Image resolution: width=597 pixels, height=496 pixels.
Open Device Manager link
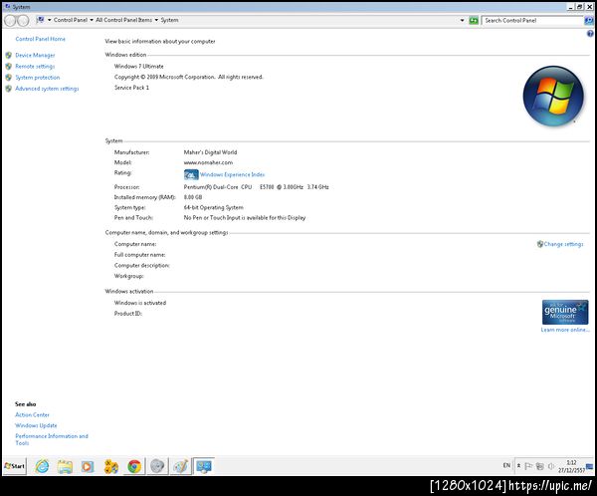click(x=35, y=56)
